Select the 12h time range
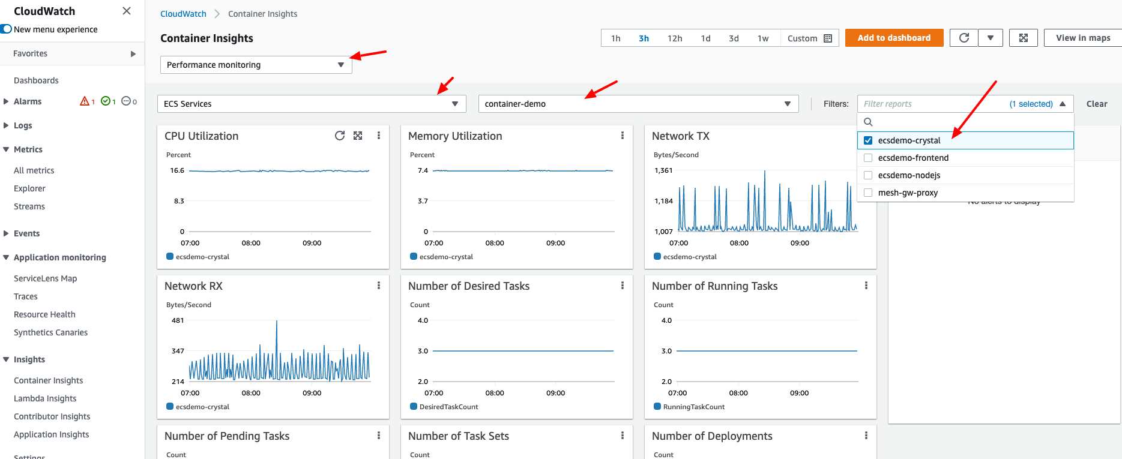The height and width of the screenshot is (459, 1122). (675, 38)
